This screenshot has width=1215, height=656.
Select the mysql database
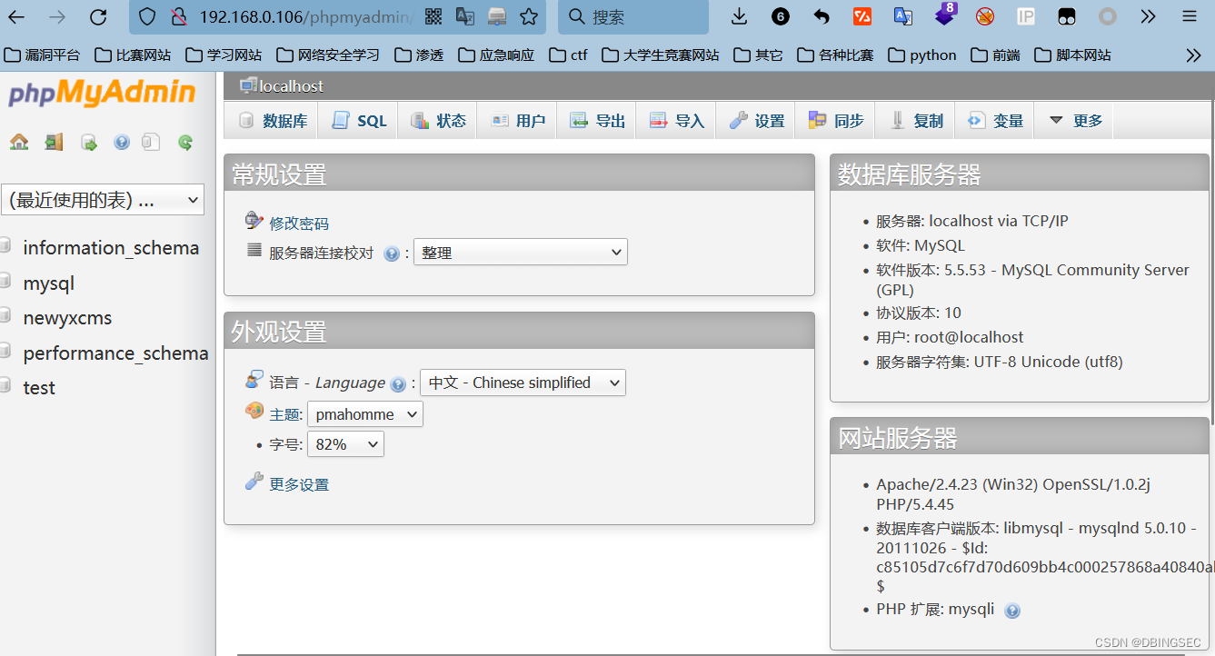49,283
